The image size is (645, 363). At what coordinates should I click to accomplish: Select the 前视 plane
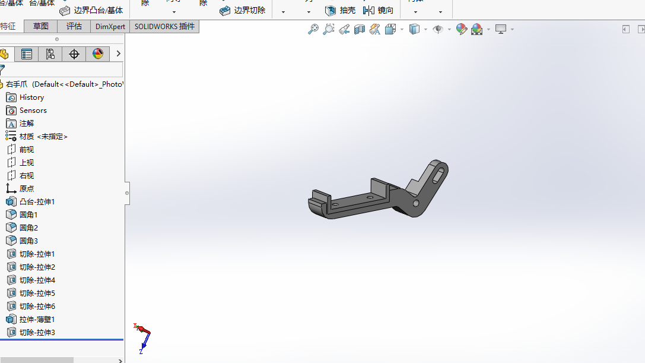[x=20, y=150]
